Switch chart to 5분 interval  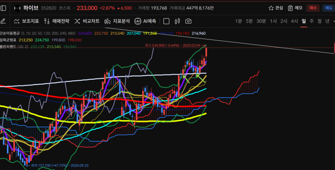point(249,21)
